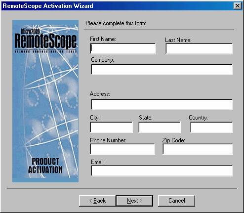Image resolution: width=244 pixels, height=213 pixels.
Task: Click into the Address field
Action: pos(162,104)
